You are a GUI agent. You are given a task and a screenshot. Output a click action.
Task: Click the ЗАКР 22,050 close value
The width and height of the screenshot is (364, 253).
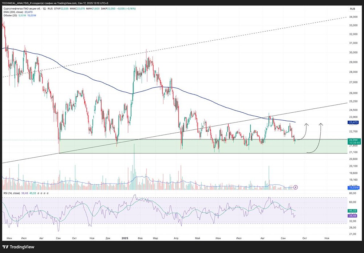pos(109,9)
